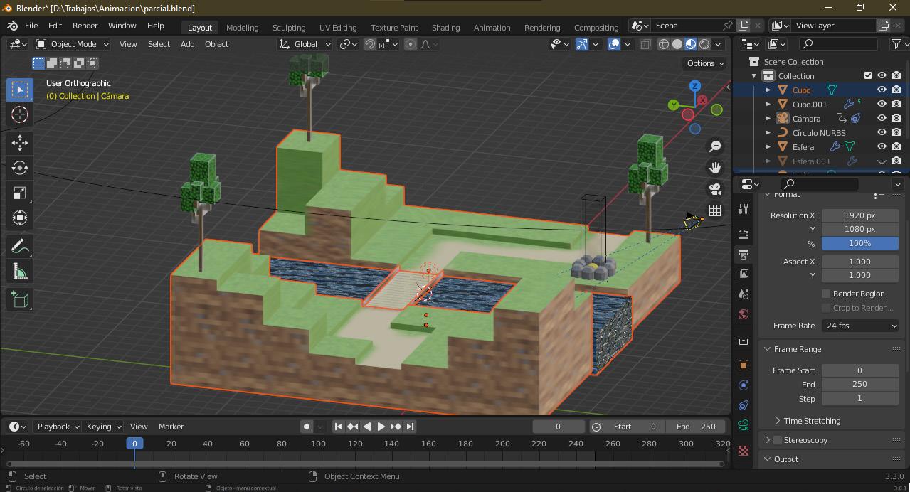
Task: Select the Rotate tool
Action: coord(20,168)
